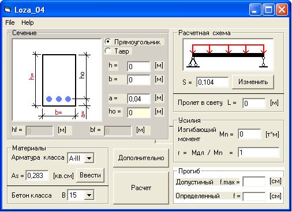Click the Loza_04 title bar app icon
The height and width of the screenshot is (212, 292).
[8, 10]
